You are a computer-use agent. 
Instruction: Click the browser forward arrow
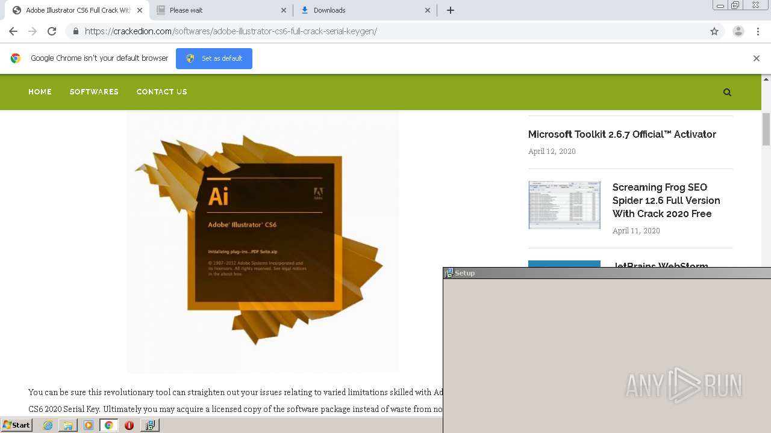tap(33, 31)
